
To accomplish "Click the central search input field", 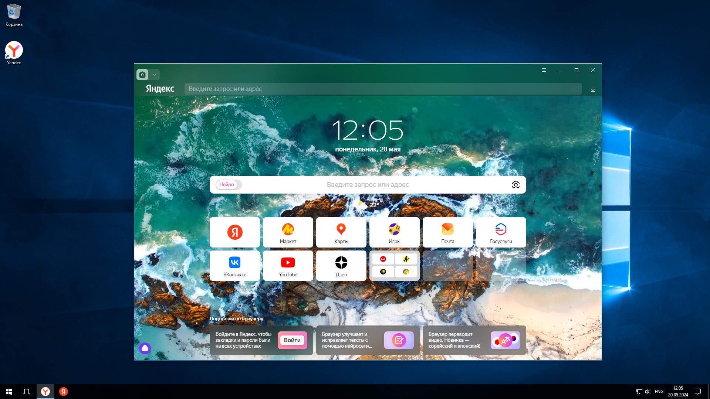I will (x=368, y=185).
